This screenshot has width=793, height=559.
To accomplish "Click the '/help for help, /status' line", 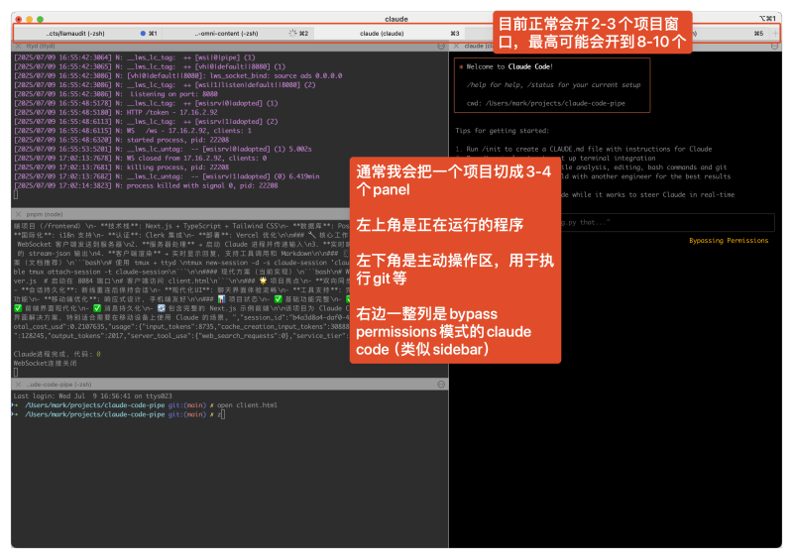I will point(553,85).
